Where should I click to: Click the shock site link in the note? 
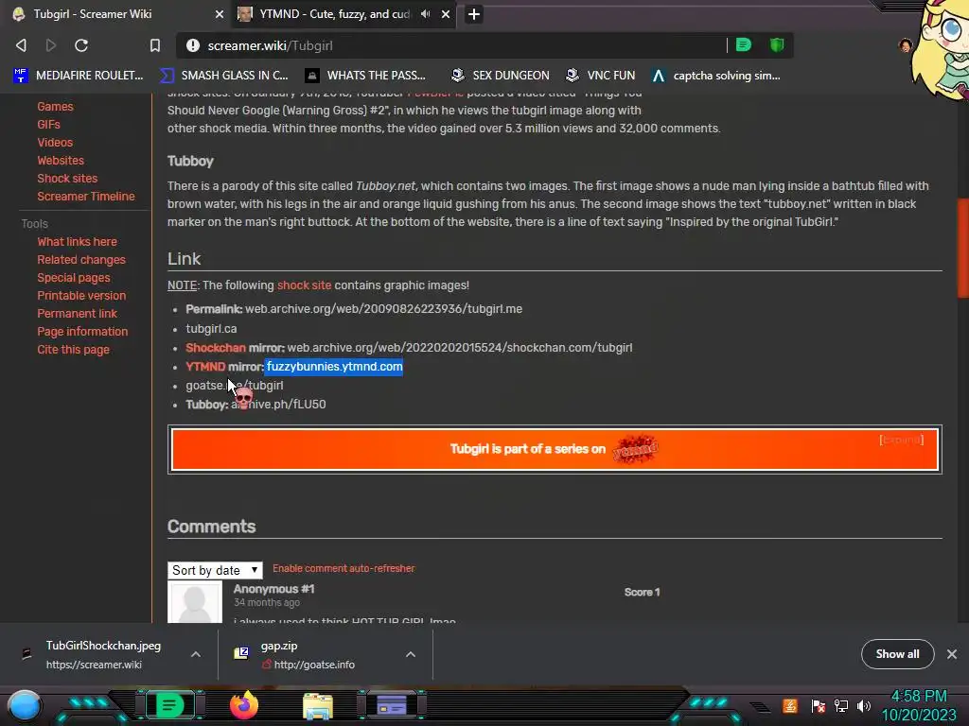(304, 285)
